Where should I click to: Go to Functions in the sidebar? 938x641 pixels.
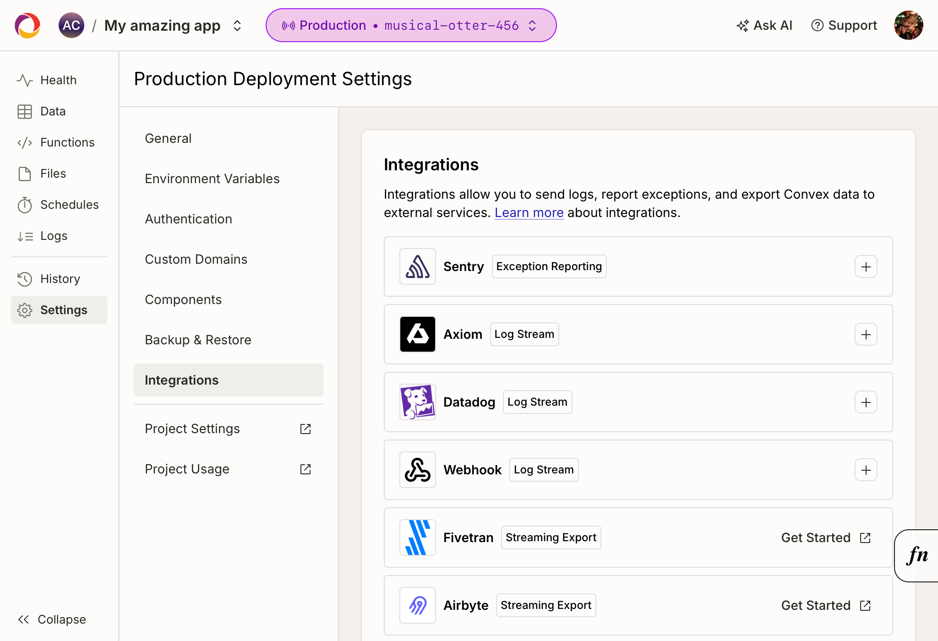pos(59,142)
